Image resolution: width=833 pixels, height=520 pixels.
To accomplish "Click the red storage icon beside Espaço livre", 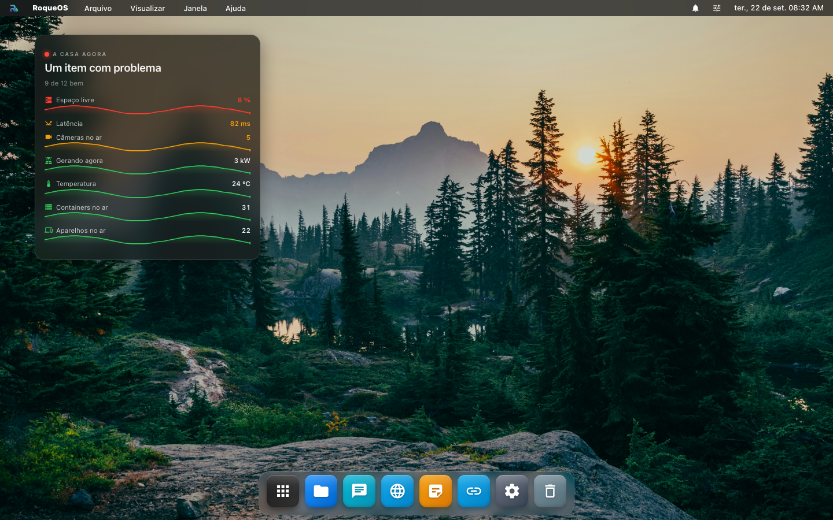I will click(49, 100).
